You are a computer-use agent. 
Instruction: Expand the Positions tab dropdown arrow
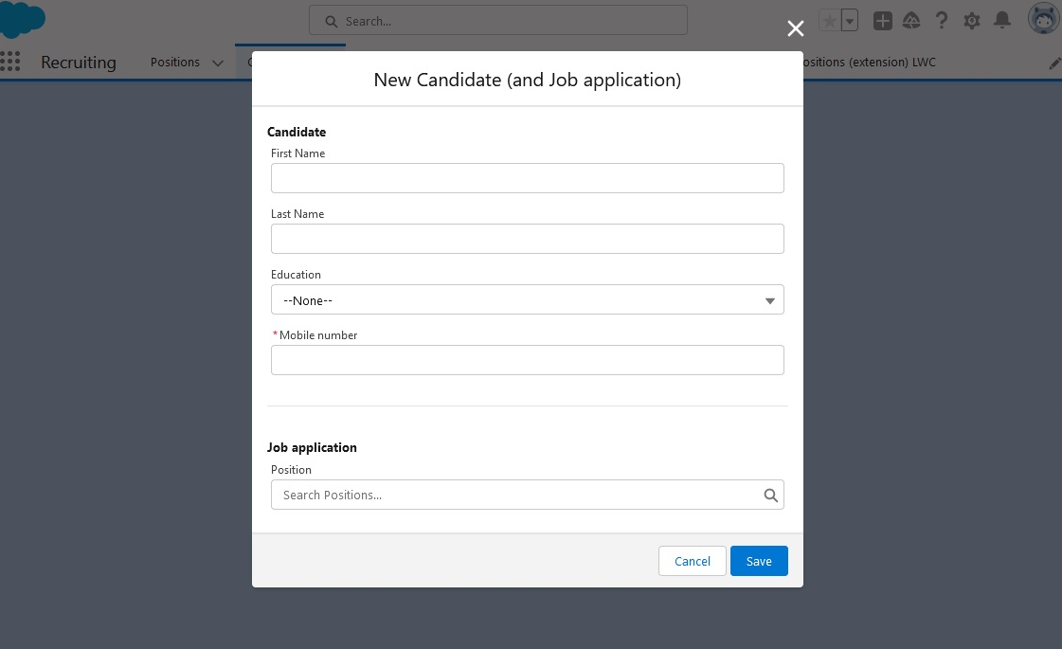218,63
